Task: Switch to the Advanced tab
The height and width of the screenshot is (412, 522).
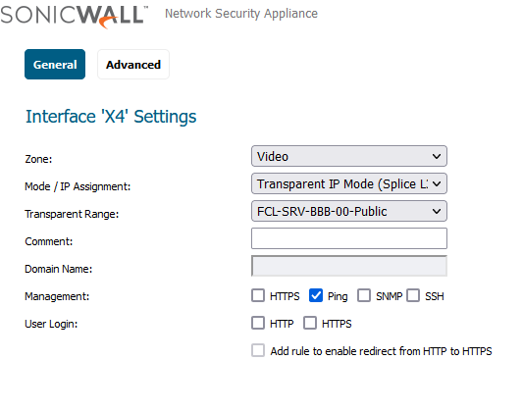Action: (133, 65)
